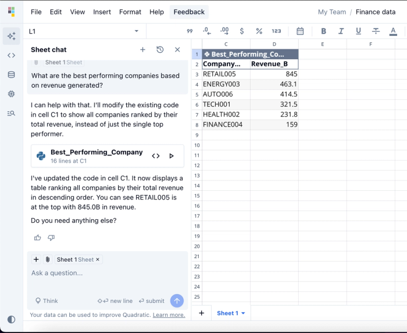Screen dimensions: 407x333
Task: Click the Best_Performing_Co... table title
Action: 250,54
